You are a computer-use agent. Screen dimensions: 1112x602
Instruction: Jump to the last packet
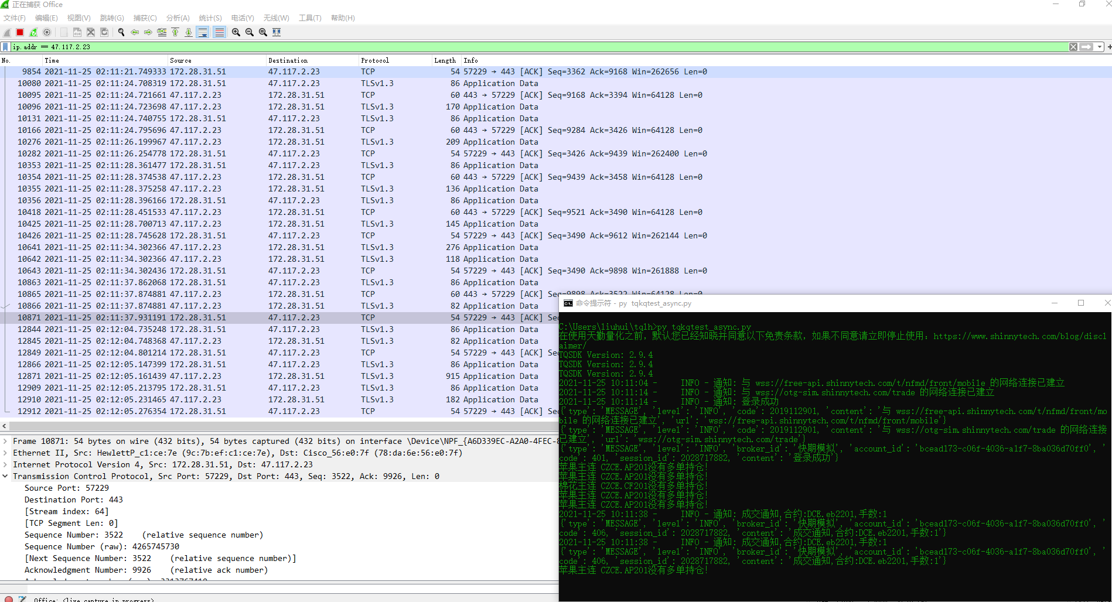pyautogui.click(x=189, y=32)
